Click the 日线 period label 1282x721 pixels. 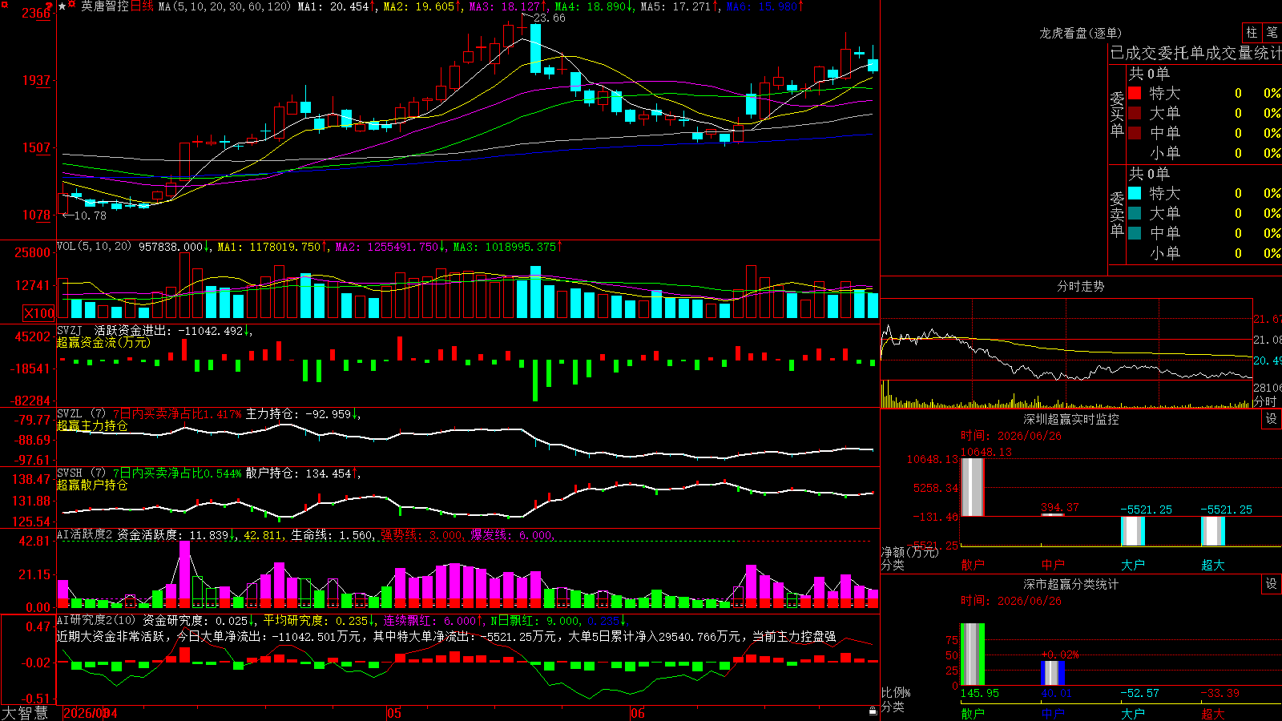142,6
